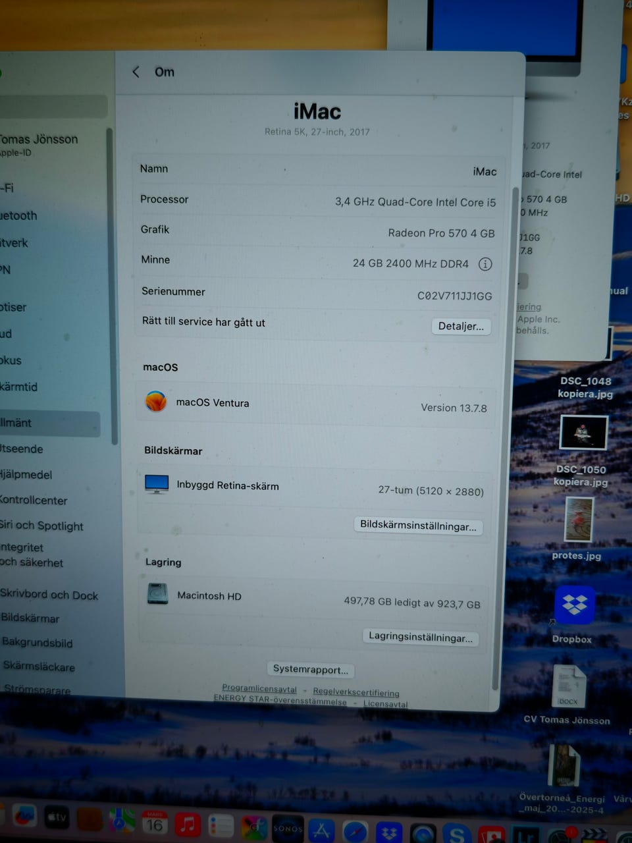Click the macOS Ventura logo icon
The width and height of the screenshot is (632, 843).
coord(156,401)
